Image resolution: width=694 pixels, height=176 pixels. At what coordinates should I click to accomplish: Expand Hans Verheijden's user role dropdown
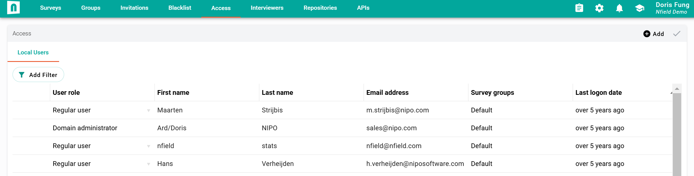[x=149, y=164]
